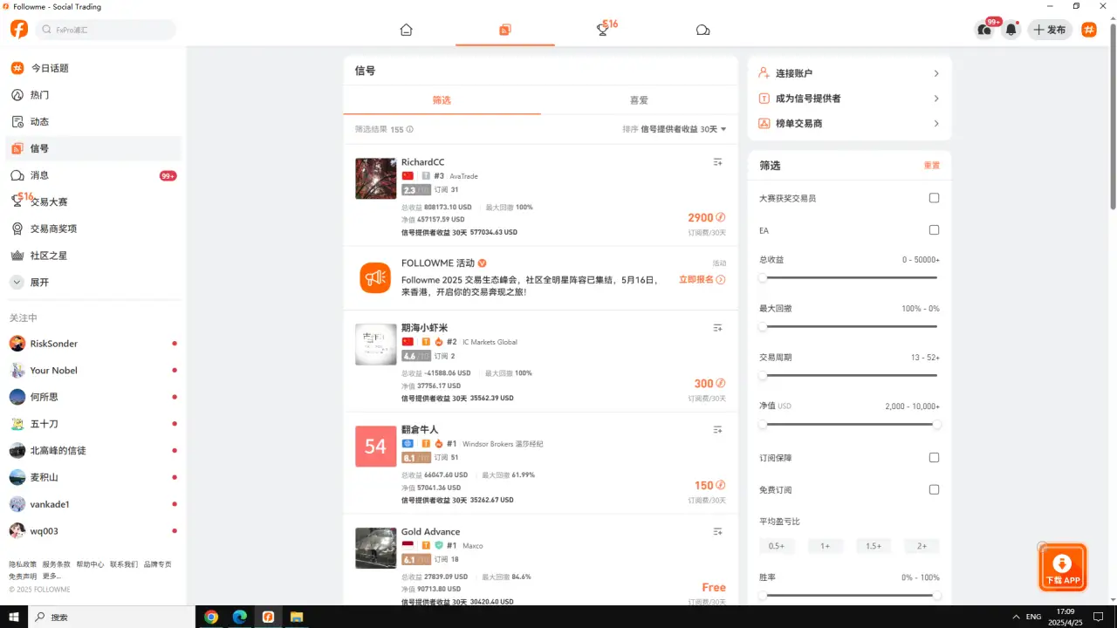The width and height of the screenshot is (1117, 628).
Task: Adjust the 总收益 slider handle
Action: click(763, 278)
